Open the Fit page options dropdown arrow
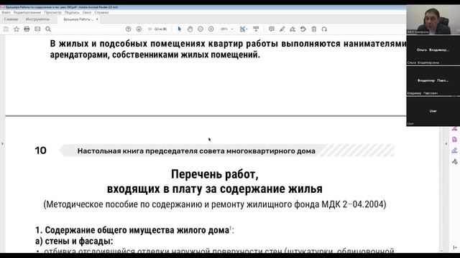460x258 pixels. (247, 29)
